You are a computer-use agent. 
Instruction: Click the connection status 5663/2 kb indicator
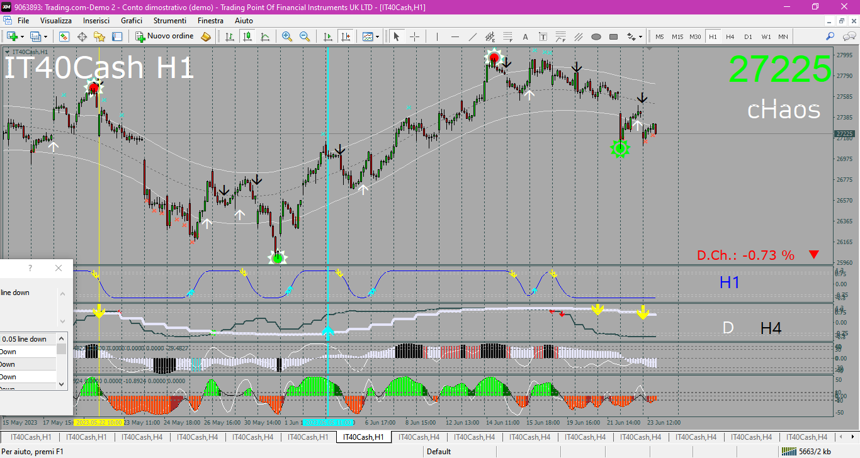(x=805, y=451)
